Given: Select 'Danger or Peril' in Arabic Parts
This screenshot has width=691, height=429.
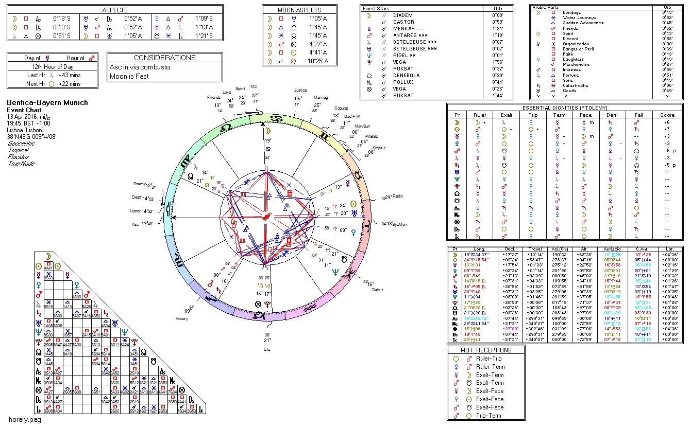Looking at the screenshot, I should [x=579, y=49].
